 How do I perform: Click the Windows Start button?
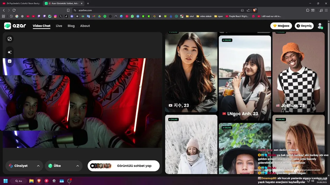click(x=5, y=181)
